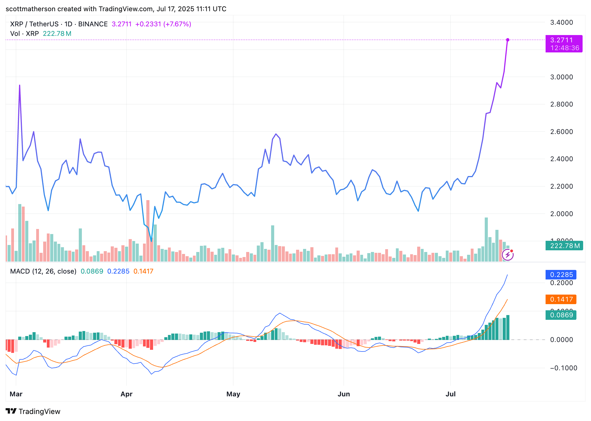Click the Vol · XRP indicator legend
Screen dimensions: 591x421
[x=24, y=34]
